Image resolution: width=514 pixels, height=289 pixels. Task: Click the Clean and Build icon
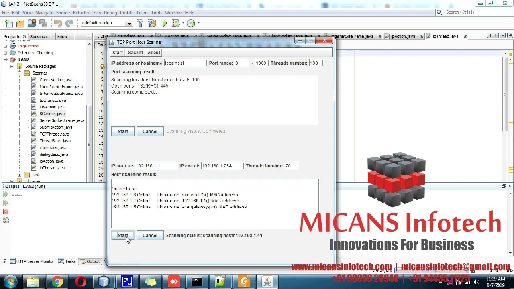click(x=152, y=24)
